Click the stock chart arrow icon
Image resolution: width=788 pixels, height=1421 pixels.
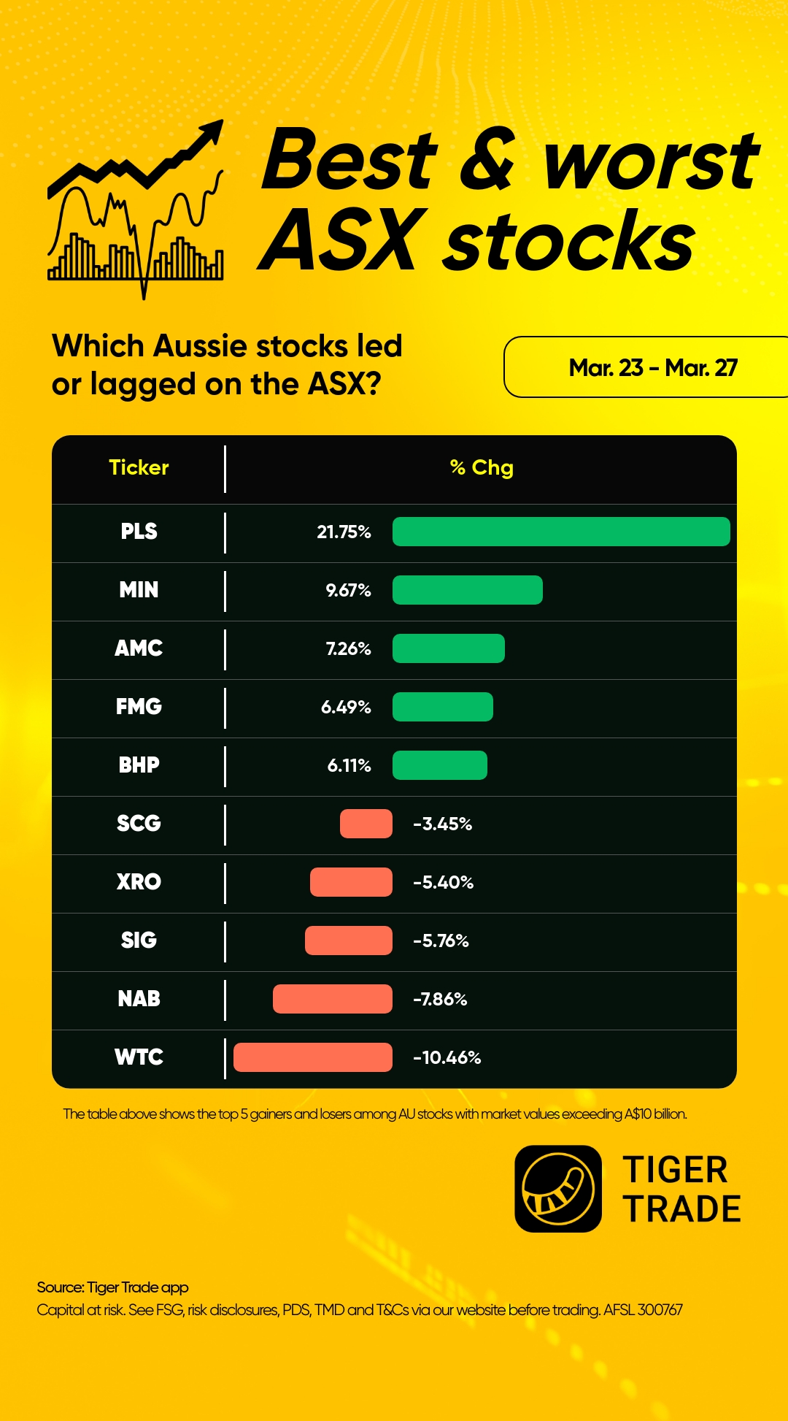pyautogui.click(x=136, y=210)
